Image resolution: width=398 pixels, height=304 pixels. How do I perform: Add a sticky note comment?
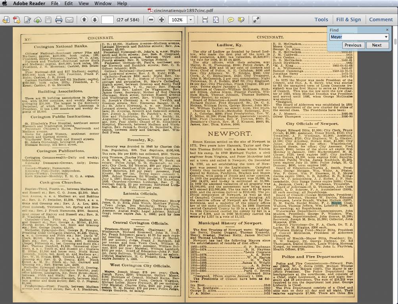[x=231, y=19]
